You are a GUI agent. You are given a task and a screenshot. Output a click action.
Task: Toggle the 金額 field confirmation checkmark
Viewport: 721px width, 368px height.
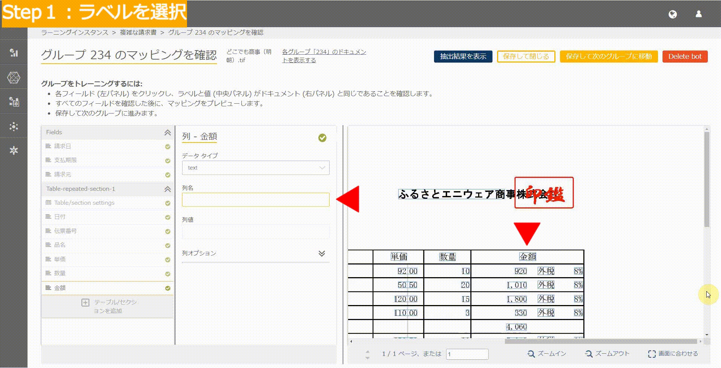coord(167,288)
